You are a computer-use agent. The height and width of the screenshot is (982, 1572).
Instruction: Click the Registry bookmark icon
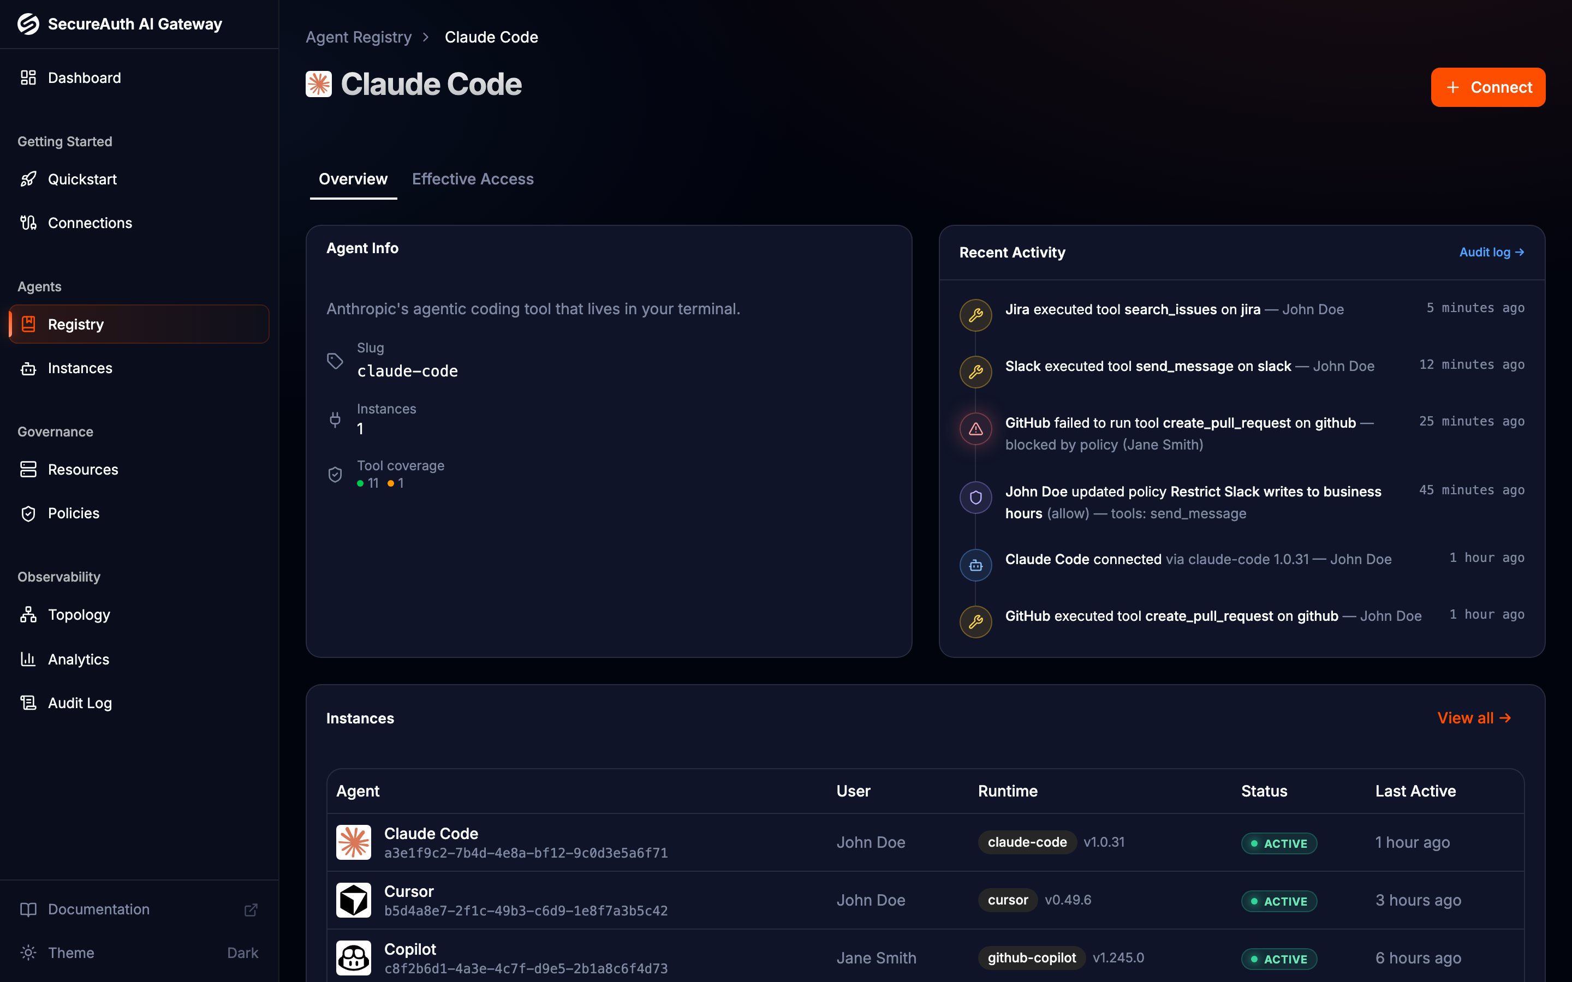[28, 324]
